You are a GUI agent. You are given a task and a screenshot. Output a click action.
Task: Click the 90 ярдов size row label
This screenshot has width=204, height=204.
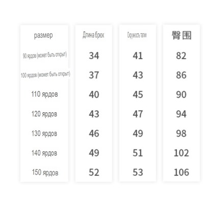[45, 55]
